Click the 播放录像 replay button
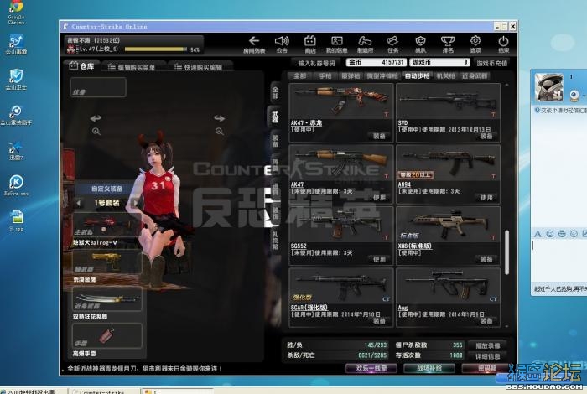587x394 pixels. [x=488, y=345]
